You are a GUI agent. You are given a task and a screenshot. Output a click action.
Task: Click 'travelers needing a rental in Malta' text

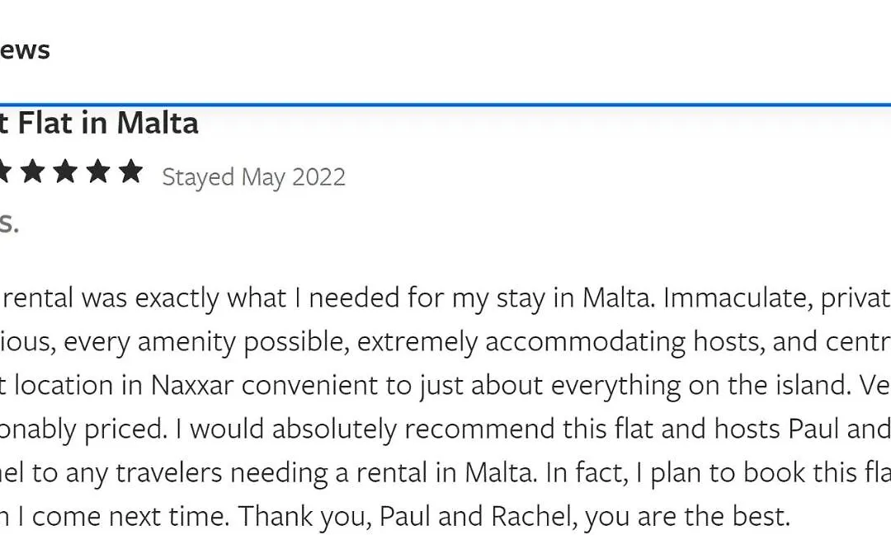click(327, 472)
